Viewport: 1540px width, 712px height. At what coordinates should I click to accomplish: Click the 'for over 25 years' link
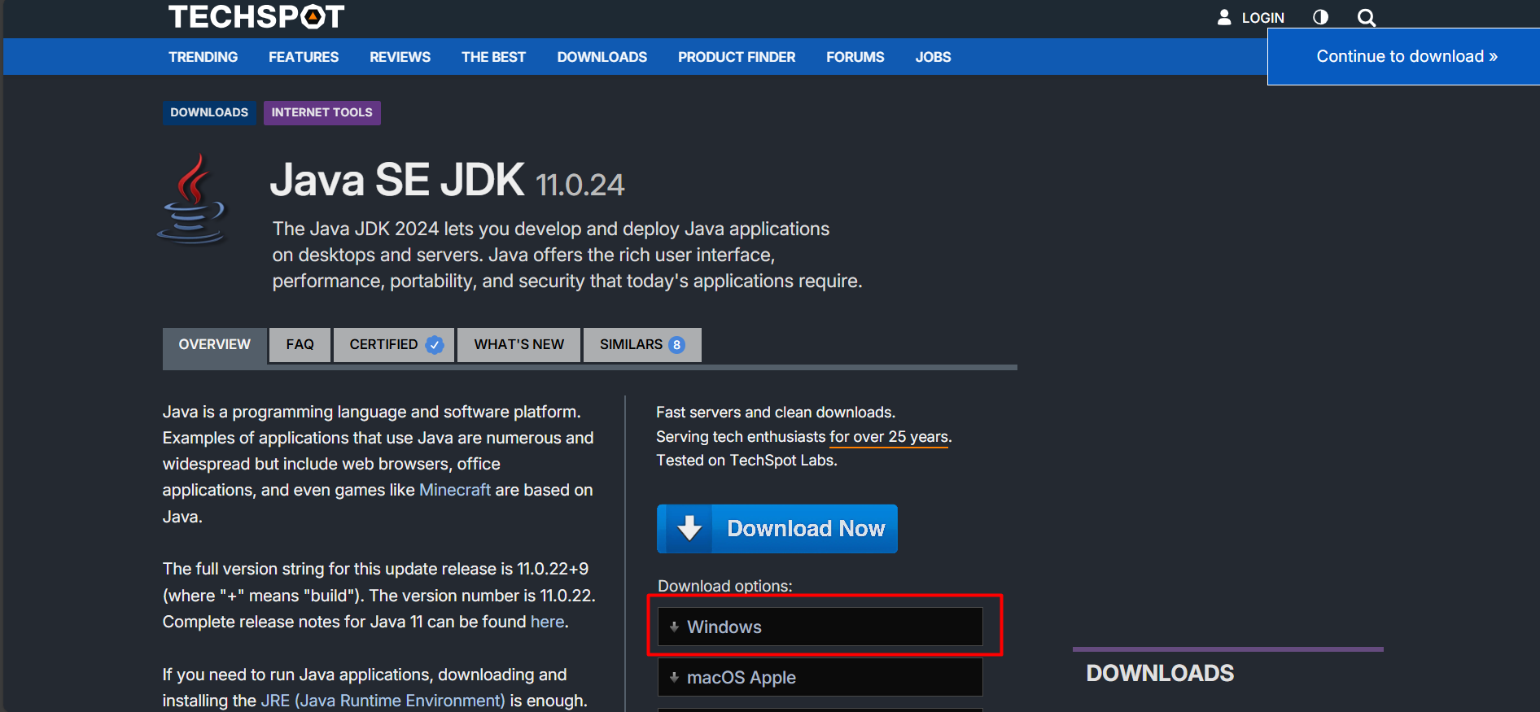889,437
